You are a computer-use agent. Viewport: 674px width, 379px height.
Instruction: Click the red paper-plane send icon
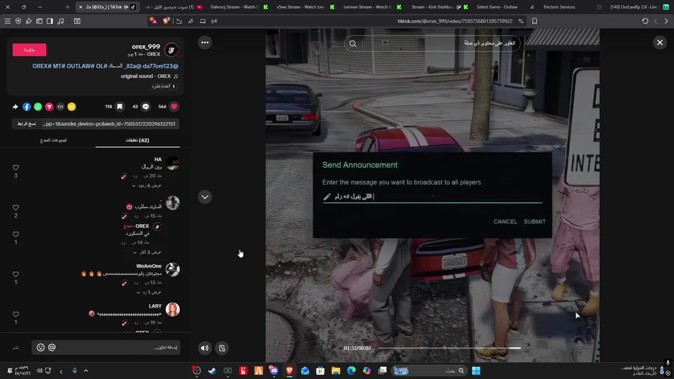click(49, 107)
